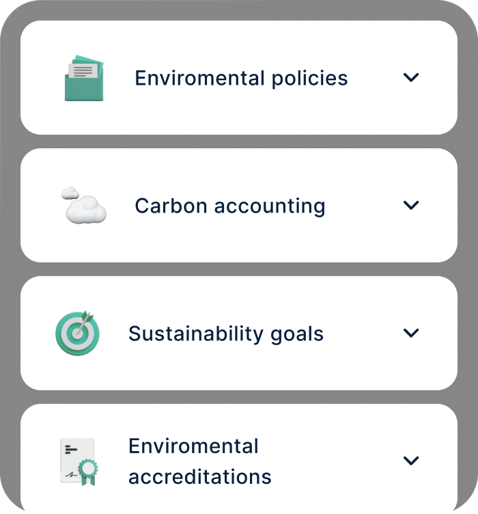Expand the Sustainability goals chevron

[411, 333]
